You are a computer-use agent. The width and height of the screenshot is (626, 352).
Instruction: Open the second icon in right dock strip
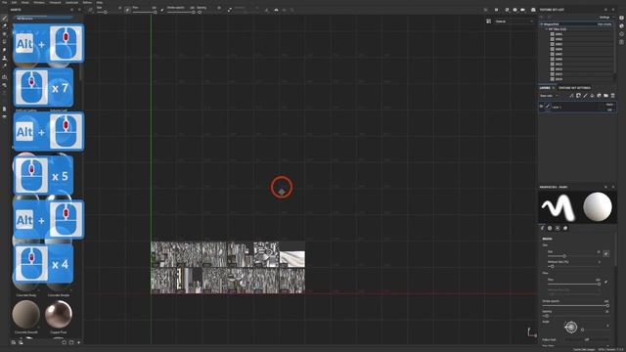pos(622,26)
